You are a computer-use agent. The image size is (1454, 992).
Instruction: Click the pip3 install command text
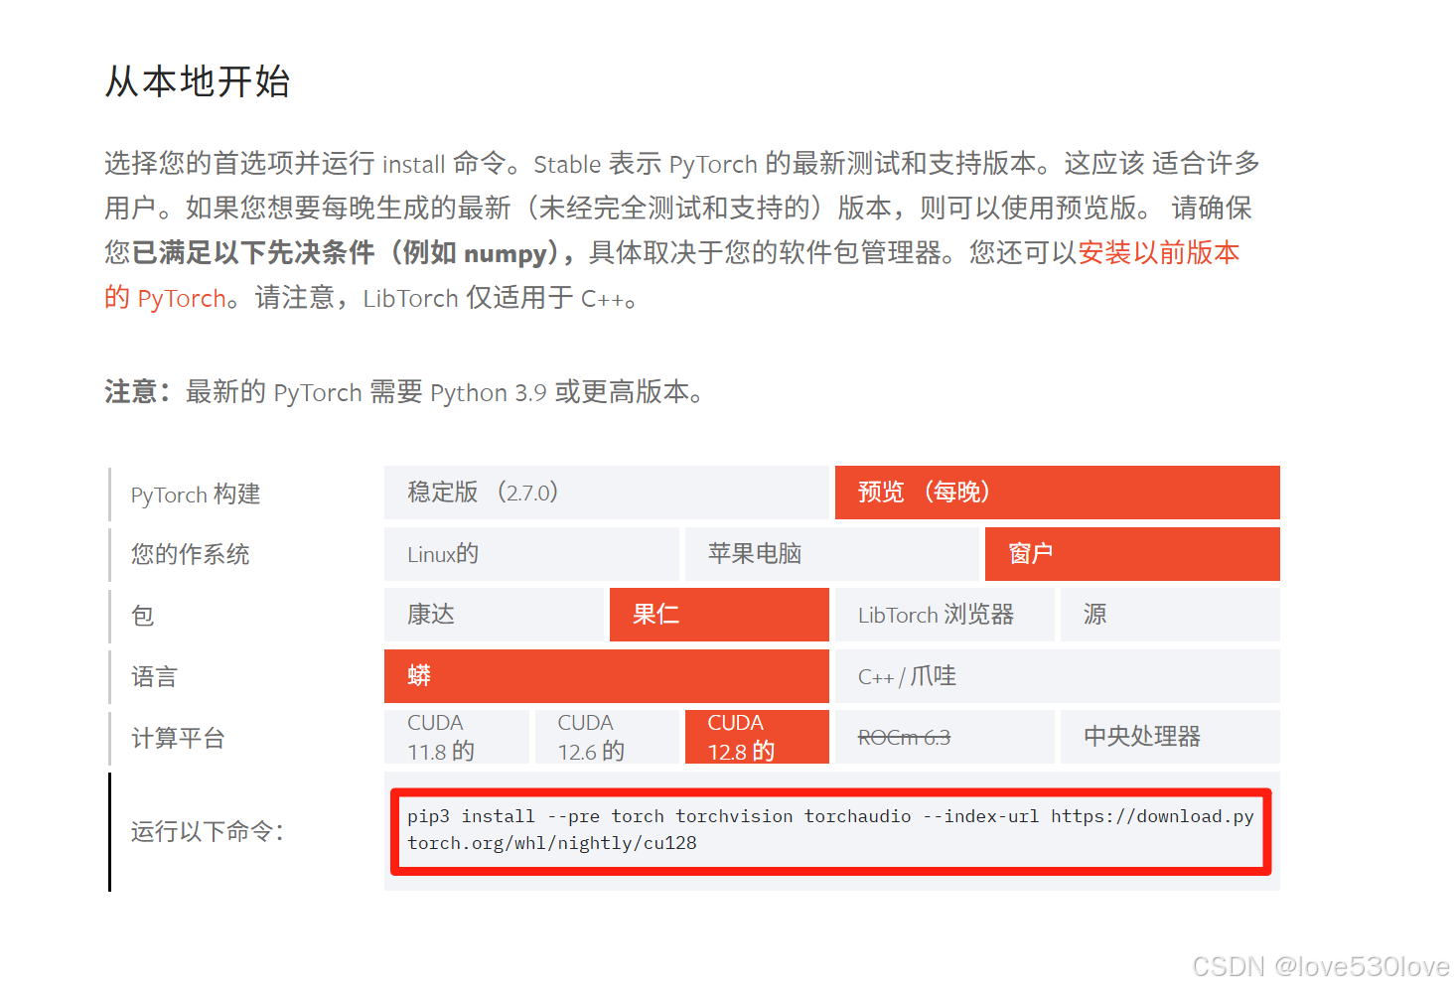tap(830, 830)
